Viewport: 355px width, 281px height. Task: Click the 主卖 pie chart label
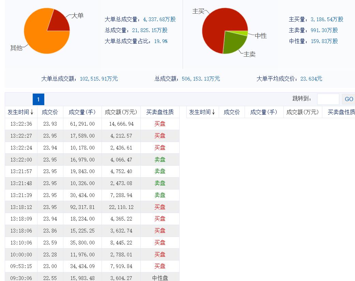[x=249, y=54]
